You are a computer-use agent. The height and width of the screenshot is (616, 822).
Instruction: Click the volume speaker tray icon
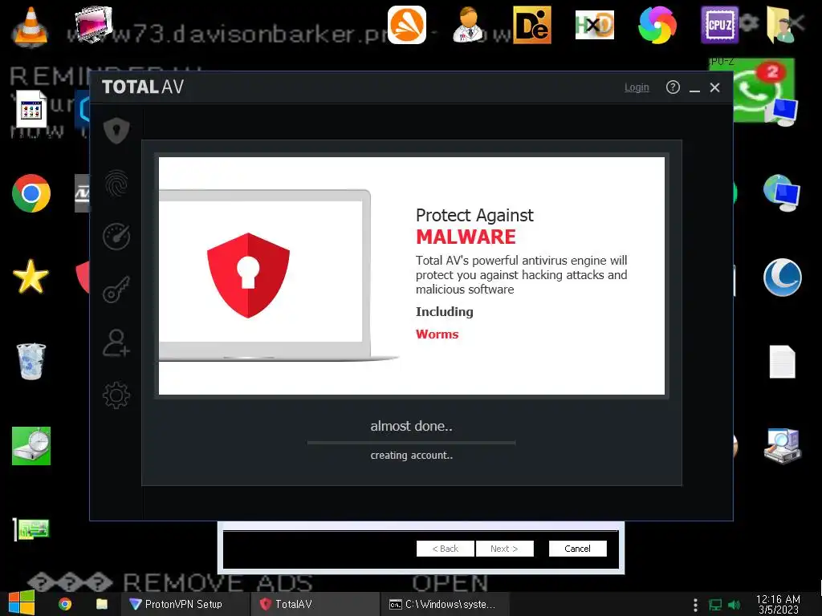(735, 605)
